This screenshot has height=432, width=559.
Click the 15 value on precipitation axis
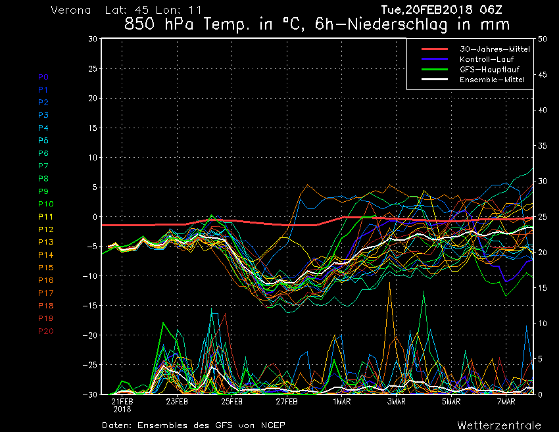543,287
